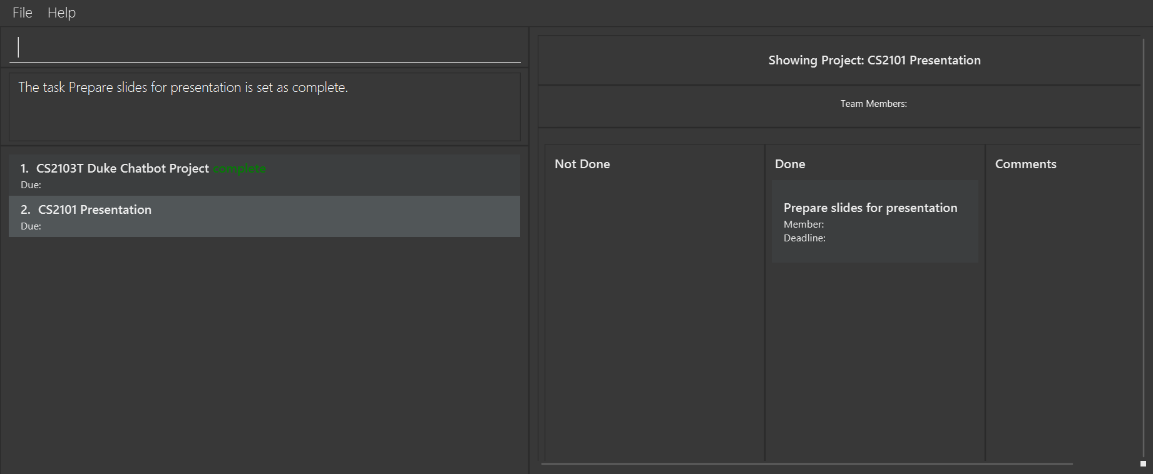Click the Team Members label
The height and width of the screenshot is (474, 1153).
[873, 104]
